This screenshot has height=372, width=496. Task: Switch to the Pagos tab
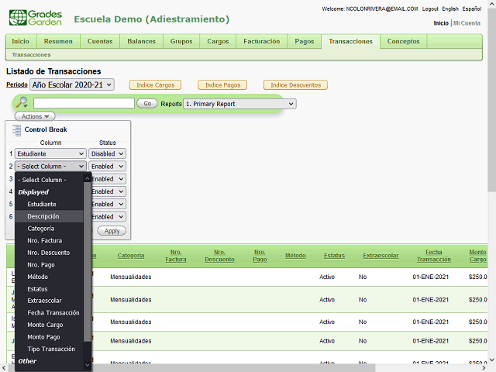tap(305, 41)
